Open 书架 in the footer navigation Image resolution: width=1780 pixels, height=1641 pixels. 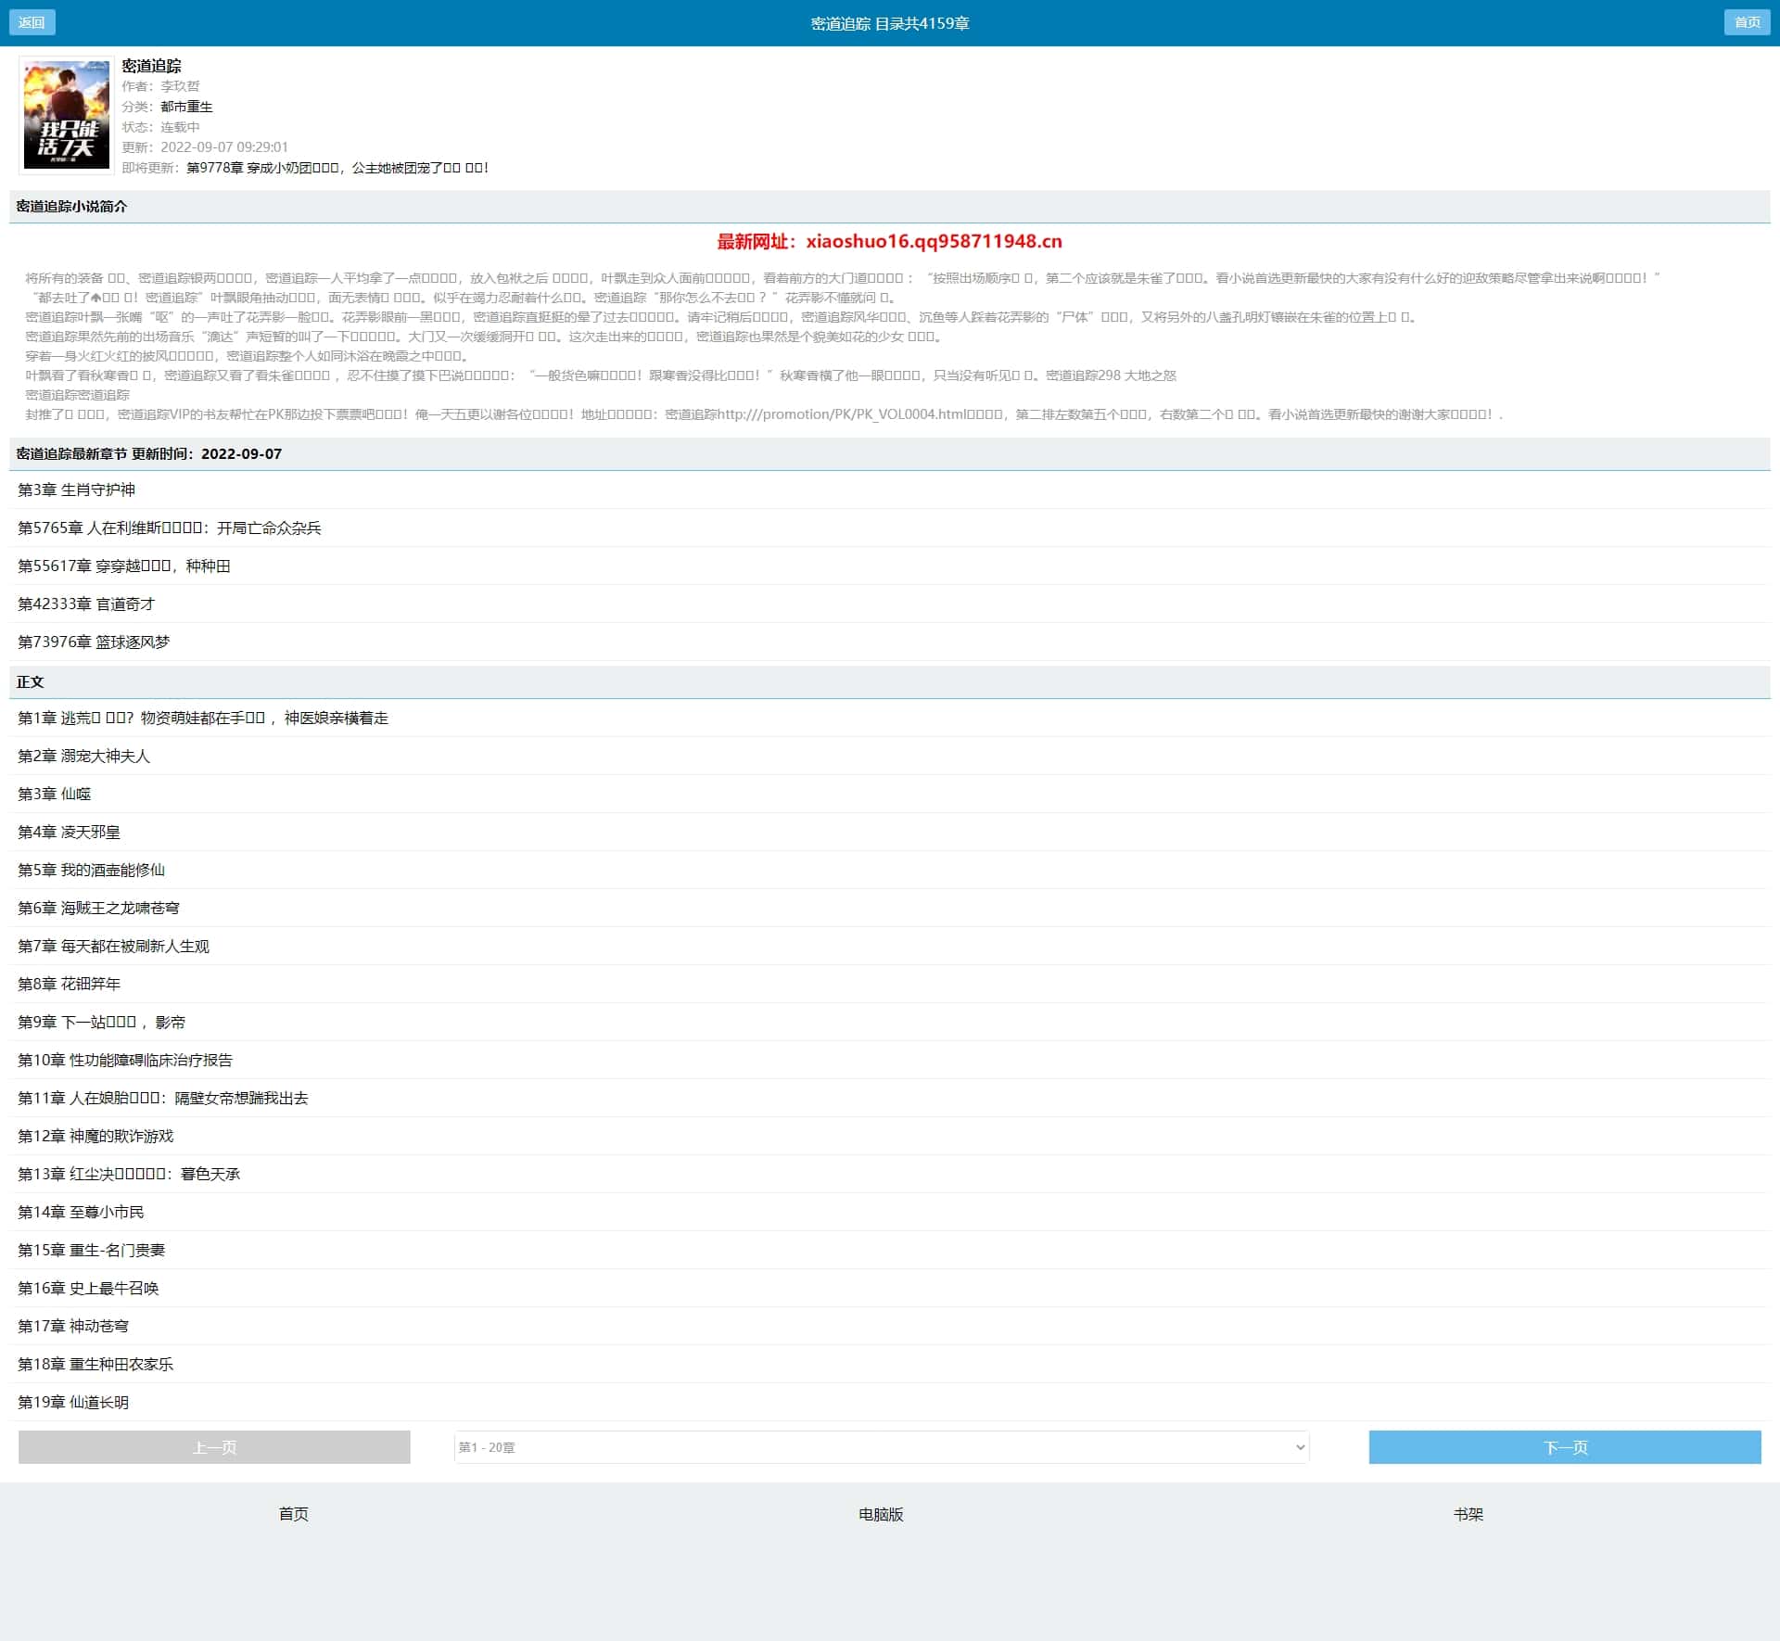point(1468,1514)
